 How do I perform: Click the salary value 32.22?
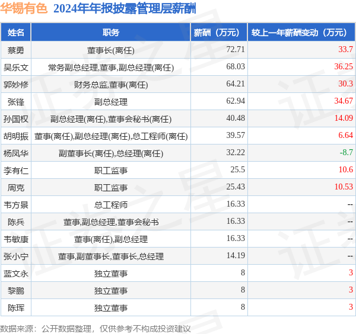point(236,153)
